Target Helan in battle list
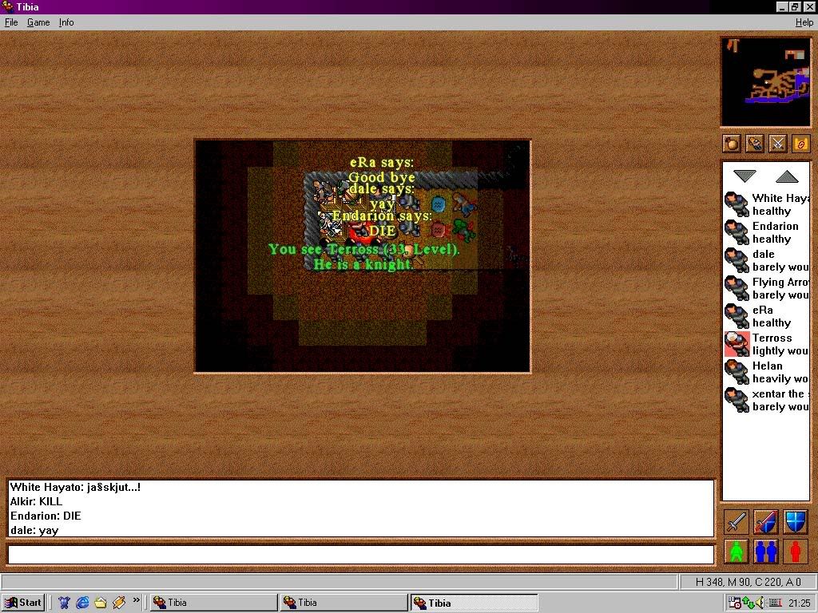Image resolution: width=818 pixels, height=613 pixels. point(766,372)
